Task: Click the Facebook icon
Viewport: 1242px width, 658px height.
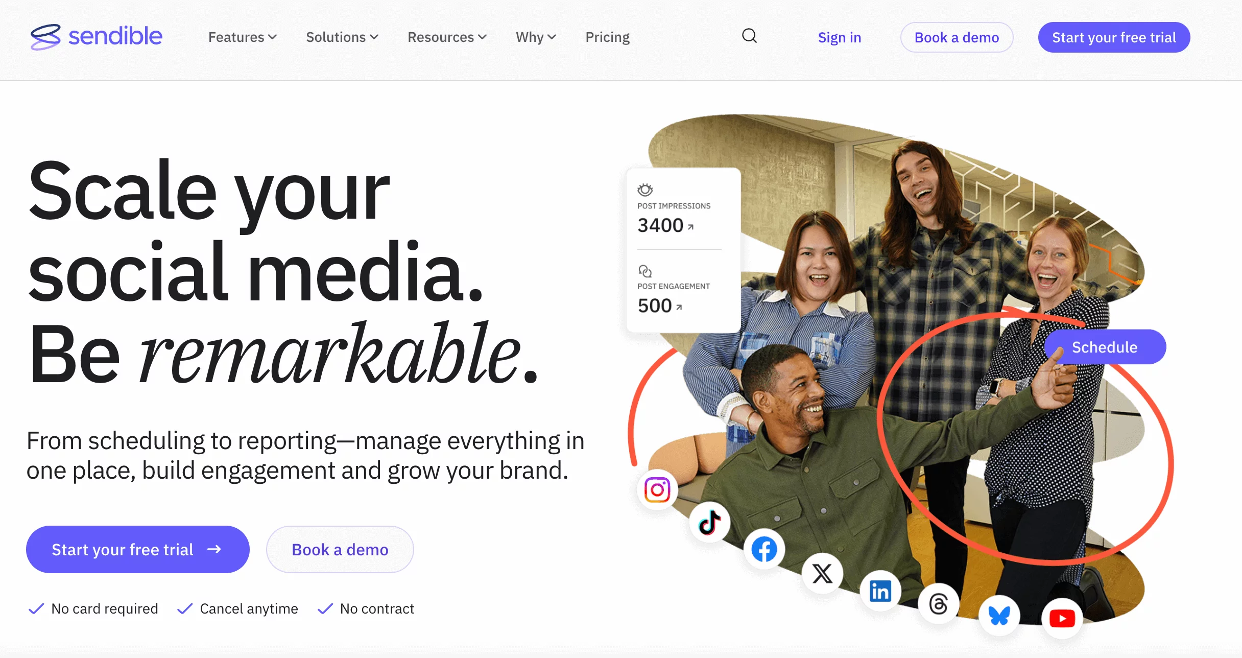Action: [764, 549]
